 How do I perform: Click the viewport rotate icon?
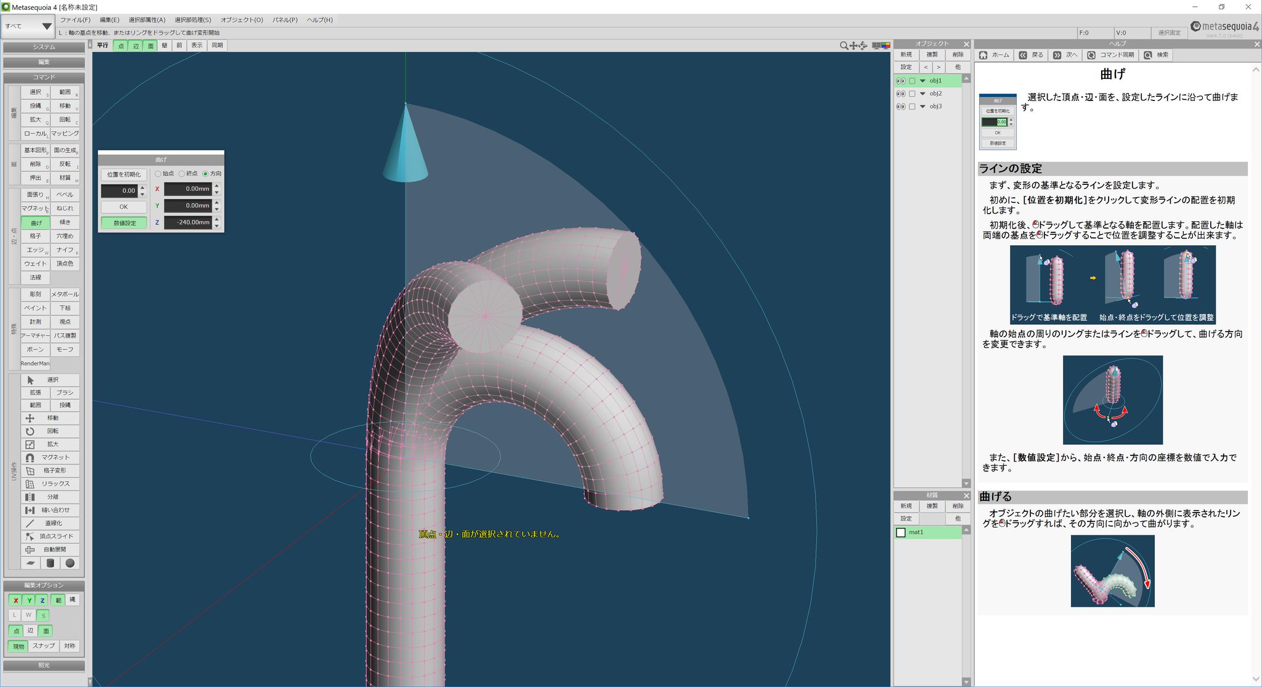point(863,46)
